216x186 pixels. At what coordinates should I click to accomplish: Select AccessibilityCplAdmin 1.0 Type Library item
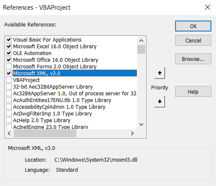pos(59,107)
